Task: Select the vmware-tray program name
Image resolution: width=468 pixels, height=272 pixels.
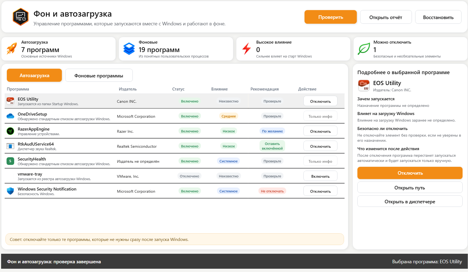Action: tap(30, 174)
